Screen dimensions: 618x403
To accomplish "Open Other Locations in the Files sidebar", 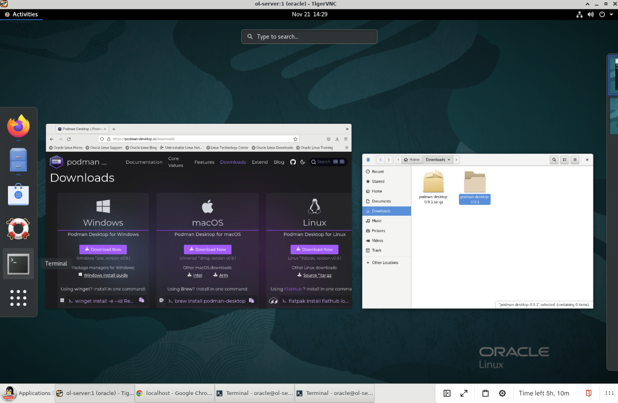I will 387,263.
